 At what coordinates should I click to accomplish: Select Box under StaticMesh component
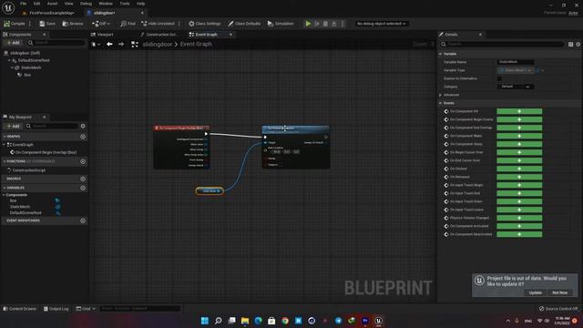27,75
